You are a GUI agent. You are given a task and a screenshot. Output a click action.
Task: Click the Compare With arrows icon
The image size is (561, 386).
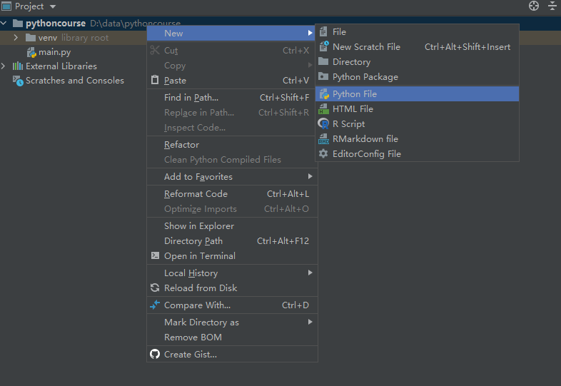[155, 305]
